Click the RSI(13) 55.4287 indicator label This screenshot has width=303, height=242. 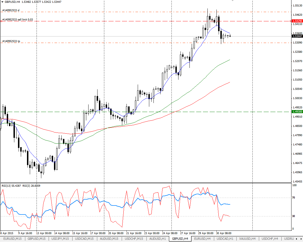11,186
